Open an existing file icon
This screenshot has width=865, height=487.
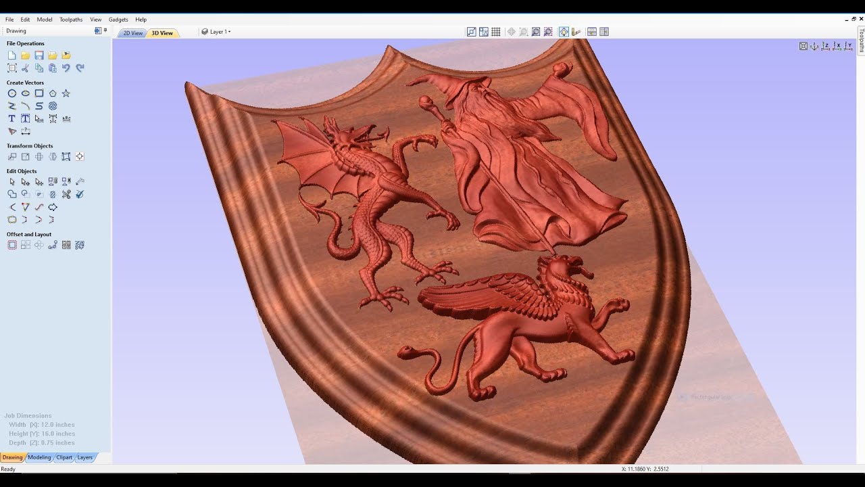click(x=26, y=55)
